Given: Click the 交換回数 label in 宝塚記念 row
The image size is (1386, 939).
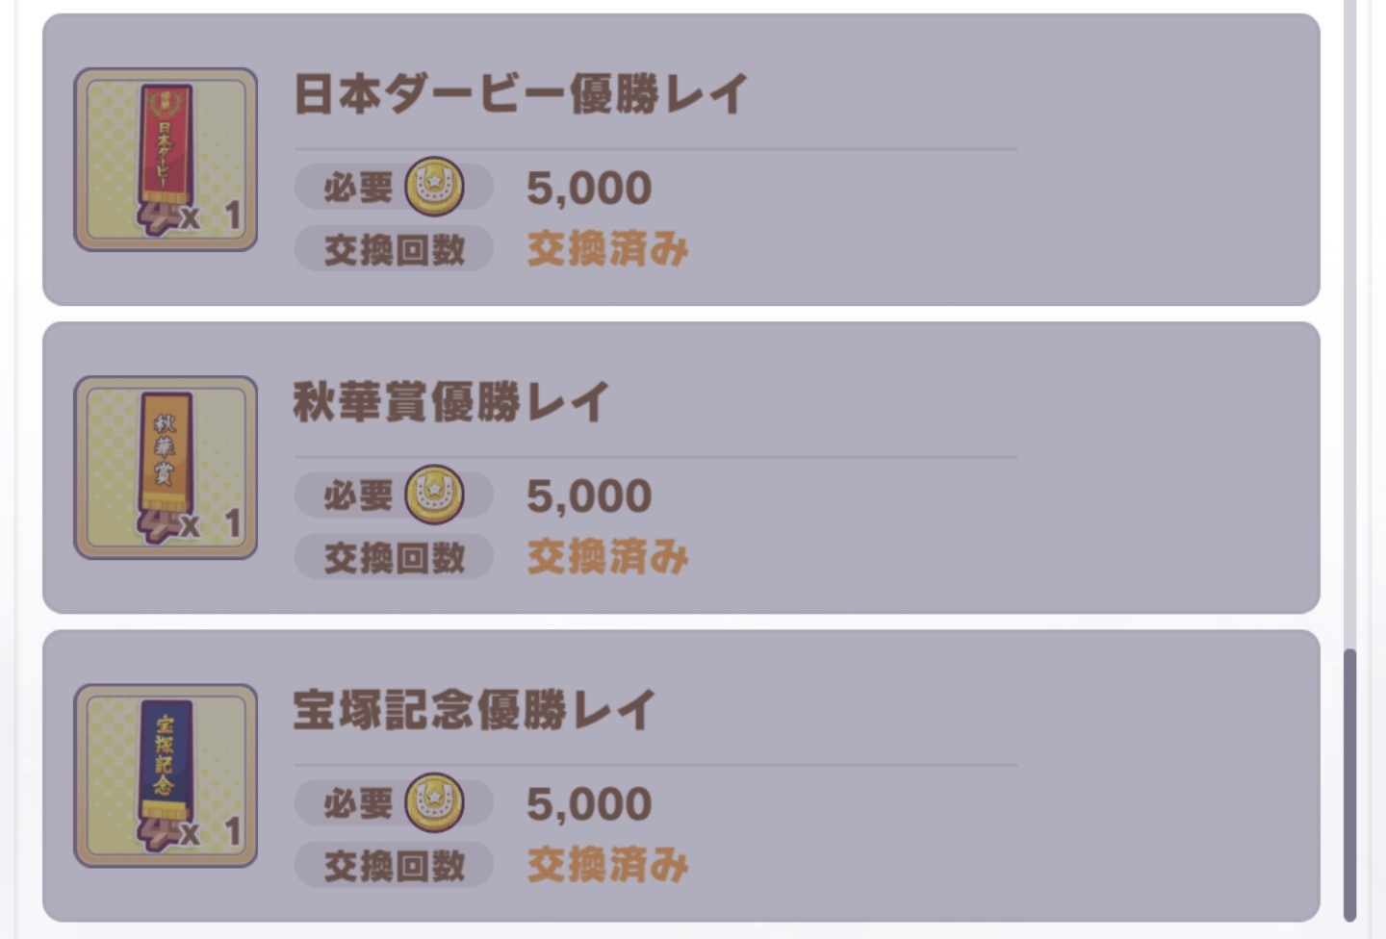Looking at the screenshot, I should click(x=395, y=866).
